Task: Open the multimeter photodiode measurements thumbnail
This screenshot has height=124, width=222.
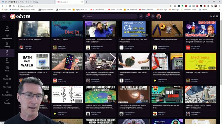Action: 167,61
